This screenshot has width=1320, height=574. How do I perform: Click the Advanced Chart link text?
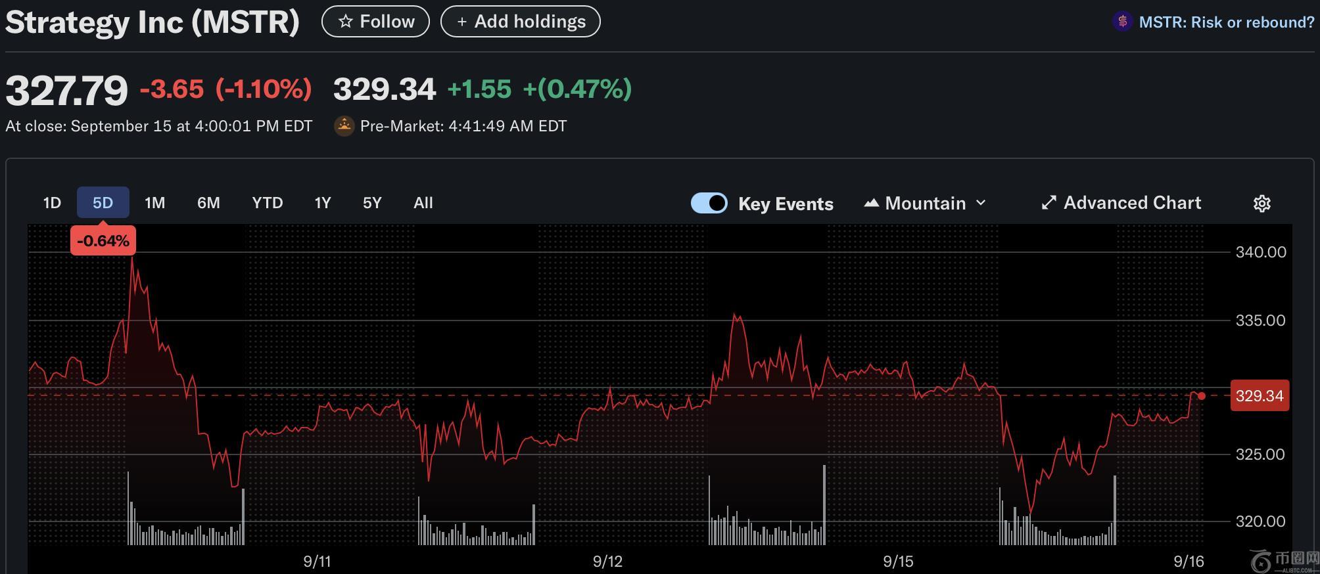[1132, 203]
